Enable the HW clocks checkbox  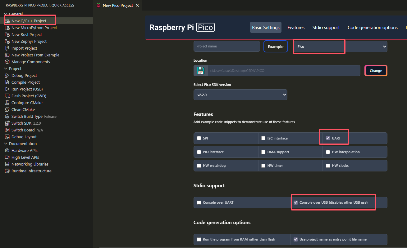point(328,166)
